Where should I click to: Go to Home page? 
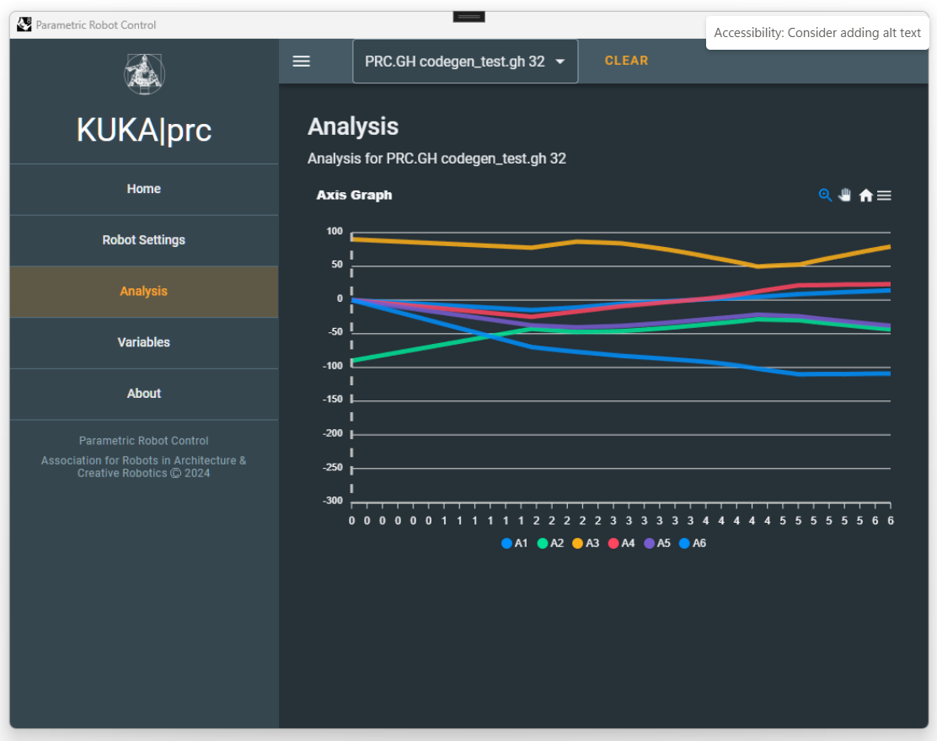(x=144, y=189)
